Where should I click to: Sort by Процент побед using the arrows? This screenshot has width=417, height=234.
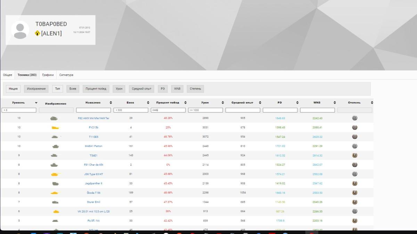185,103
